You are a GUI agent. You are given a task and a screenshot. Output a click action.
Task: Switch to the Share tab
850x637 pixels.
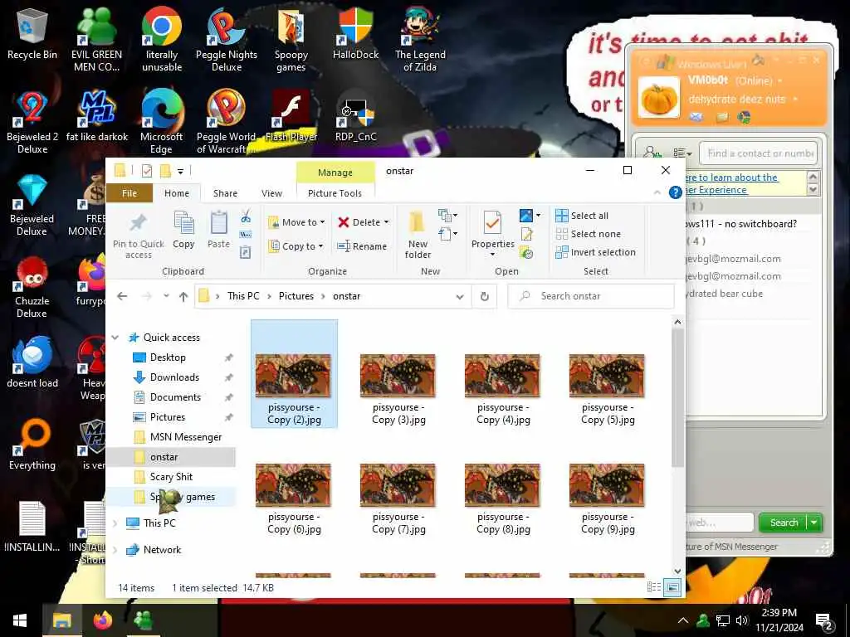(225, 192)
